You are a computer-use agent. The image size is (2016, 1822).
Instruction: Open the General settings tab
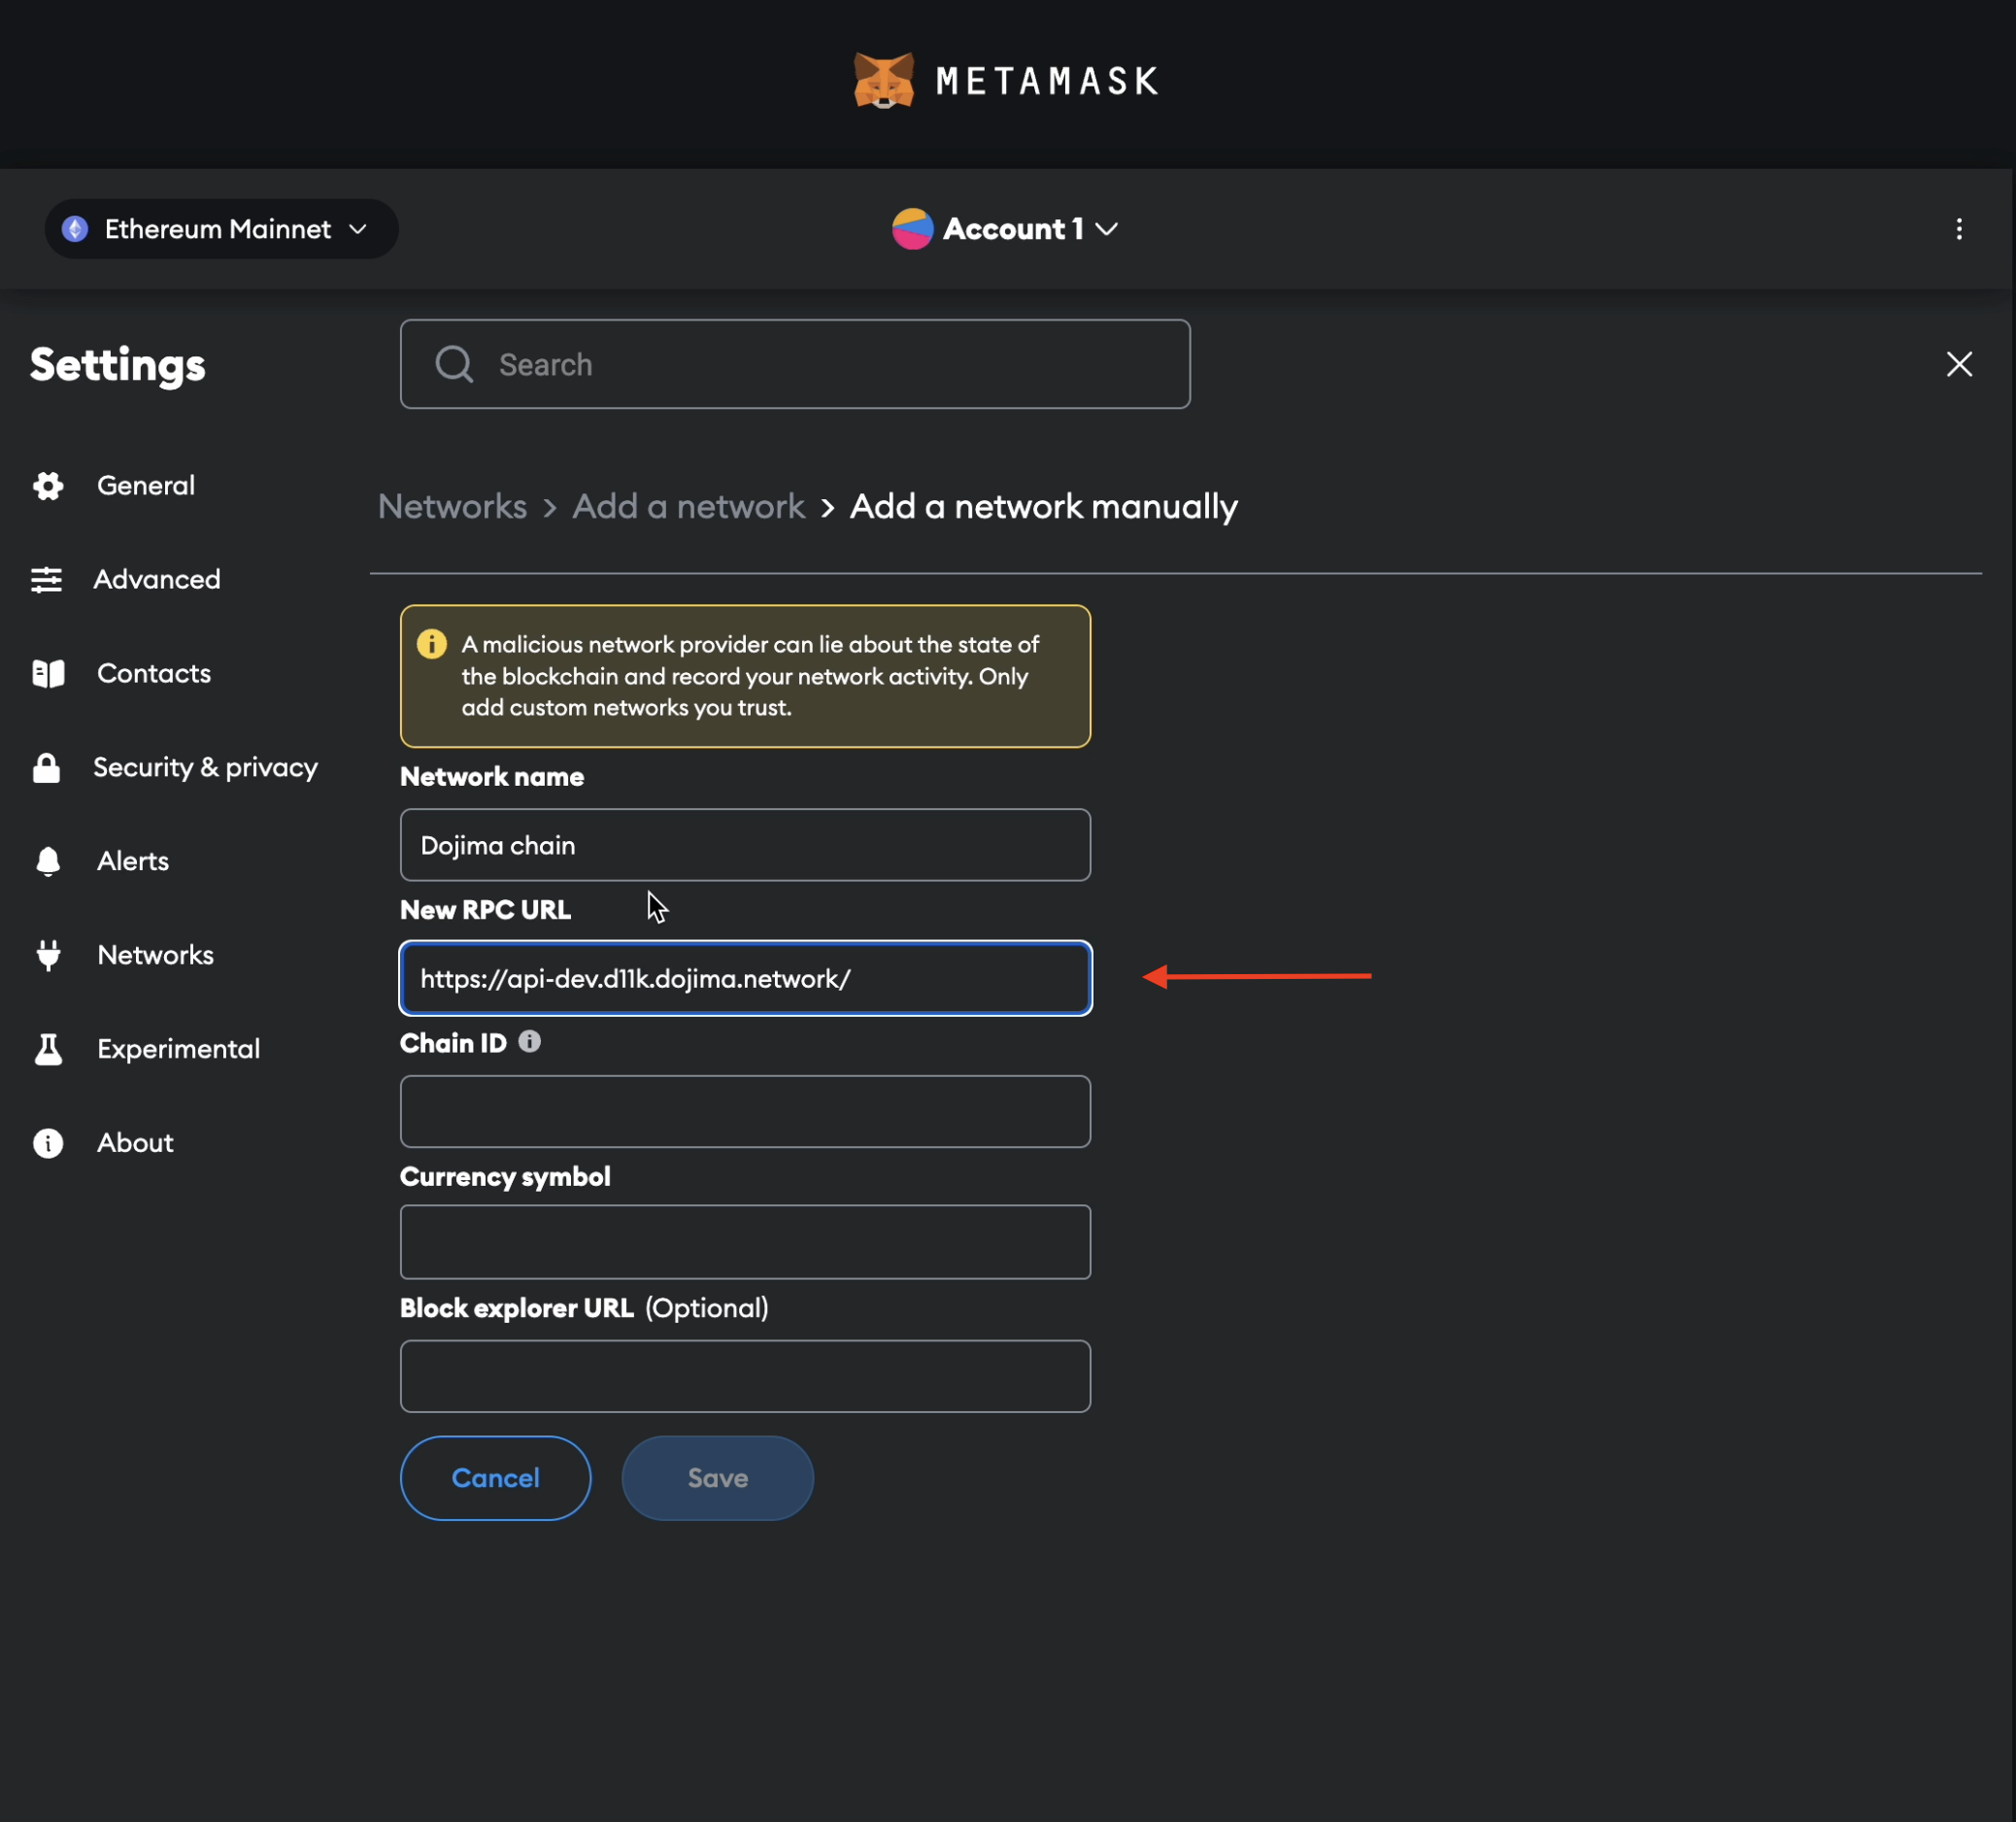145,485
